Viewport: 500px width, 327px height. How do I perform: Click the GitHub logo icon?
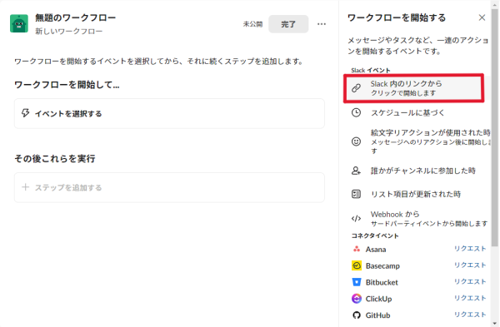(357, 315)
